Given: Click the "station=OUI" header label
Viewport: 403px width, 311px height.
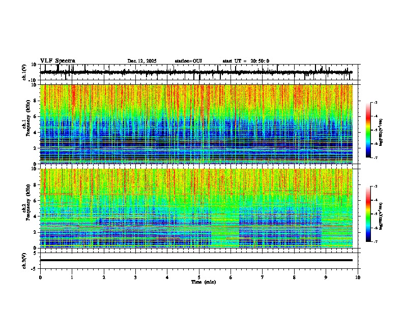Looking at the screenshot, I should click(188, 61).
